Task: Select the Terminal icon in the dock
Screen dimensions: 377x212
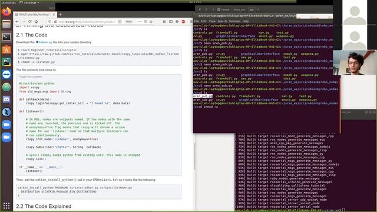Action: (x=6, y=37)
